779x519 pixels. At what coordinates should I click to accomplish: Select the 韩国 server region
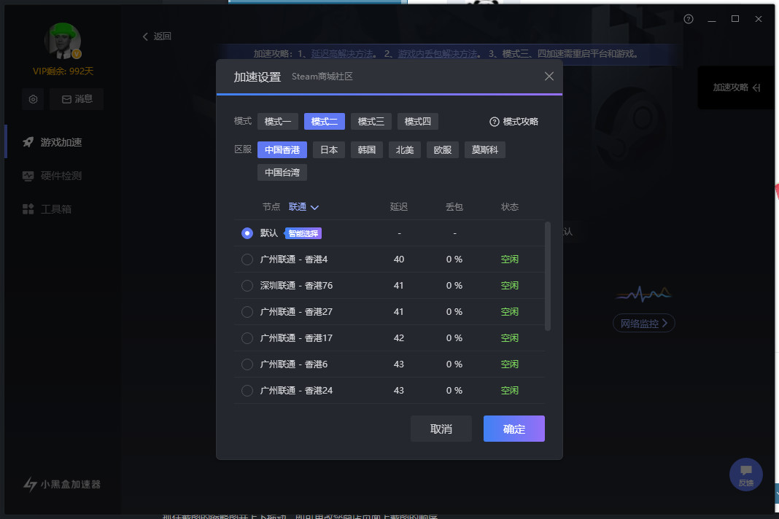[366, 149]
